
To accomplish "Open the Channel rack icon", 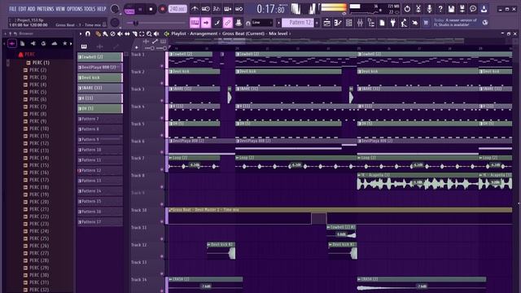I will pos(349,23).
